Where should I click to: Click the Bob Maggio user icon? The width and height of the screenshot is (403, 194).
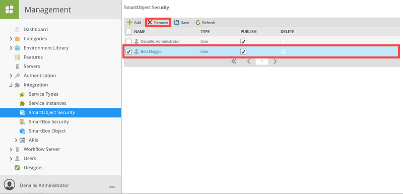137,51
